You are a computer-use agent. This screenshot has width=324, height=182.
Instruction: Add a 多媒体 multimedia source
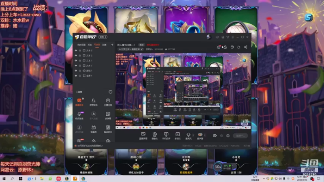pyautogui.click(x=177, y=136)
